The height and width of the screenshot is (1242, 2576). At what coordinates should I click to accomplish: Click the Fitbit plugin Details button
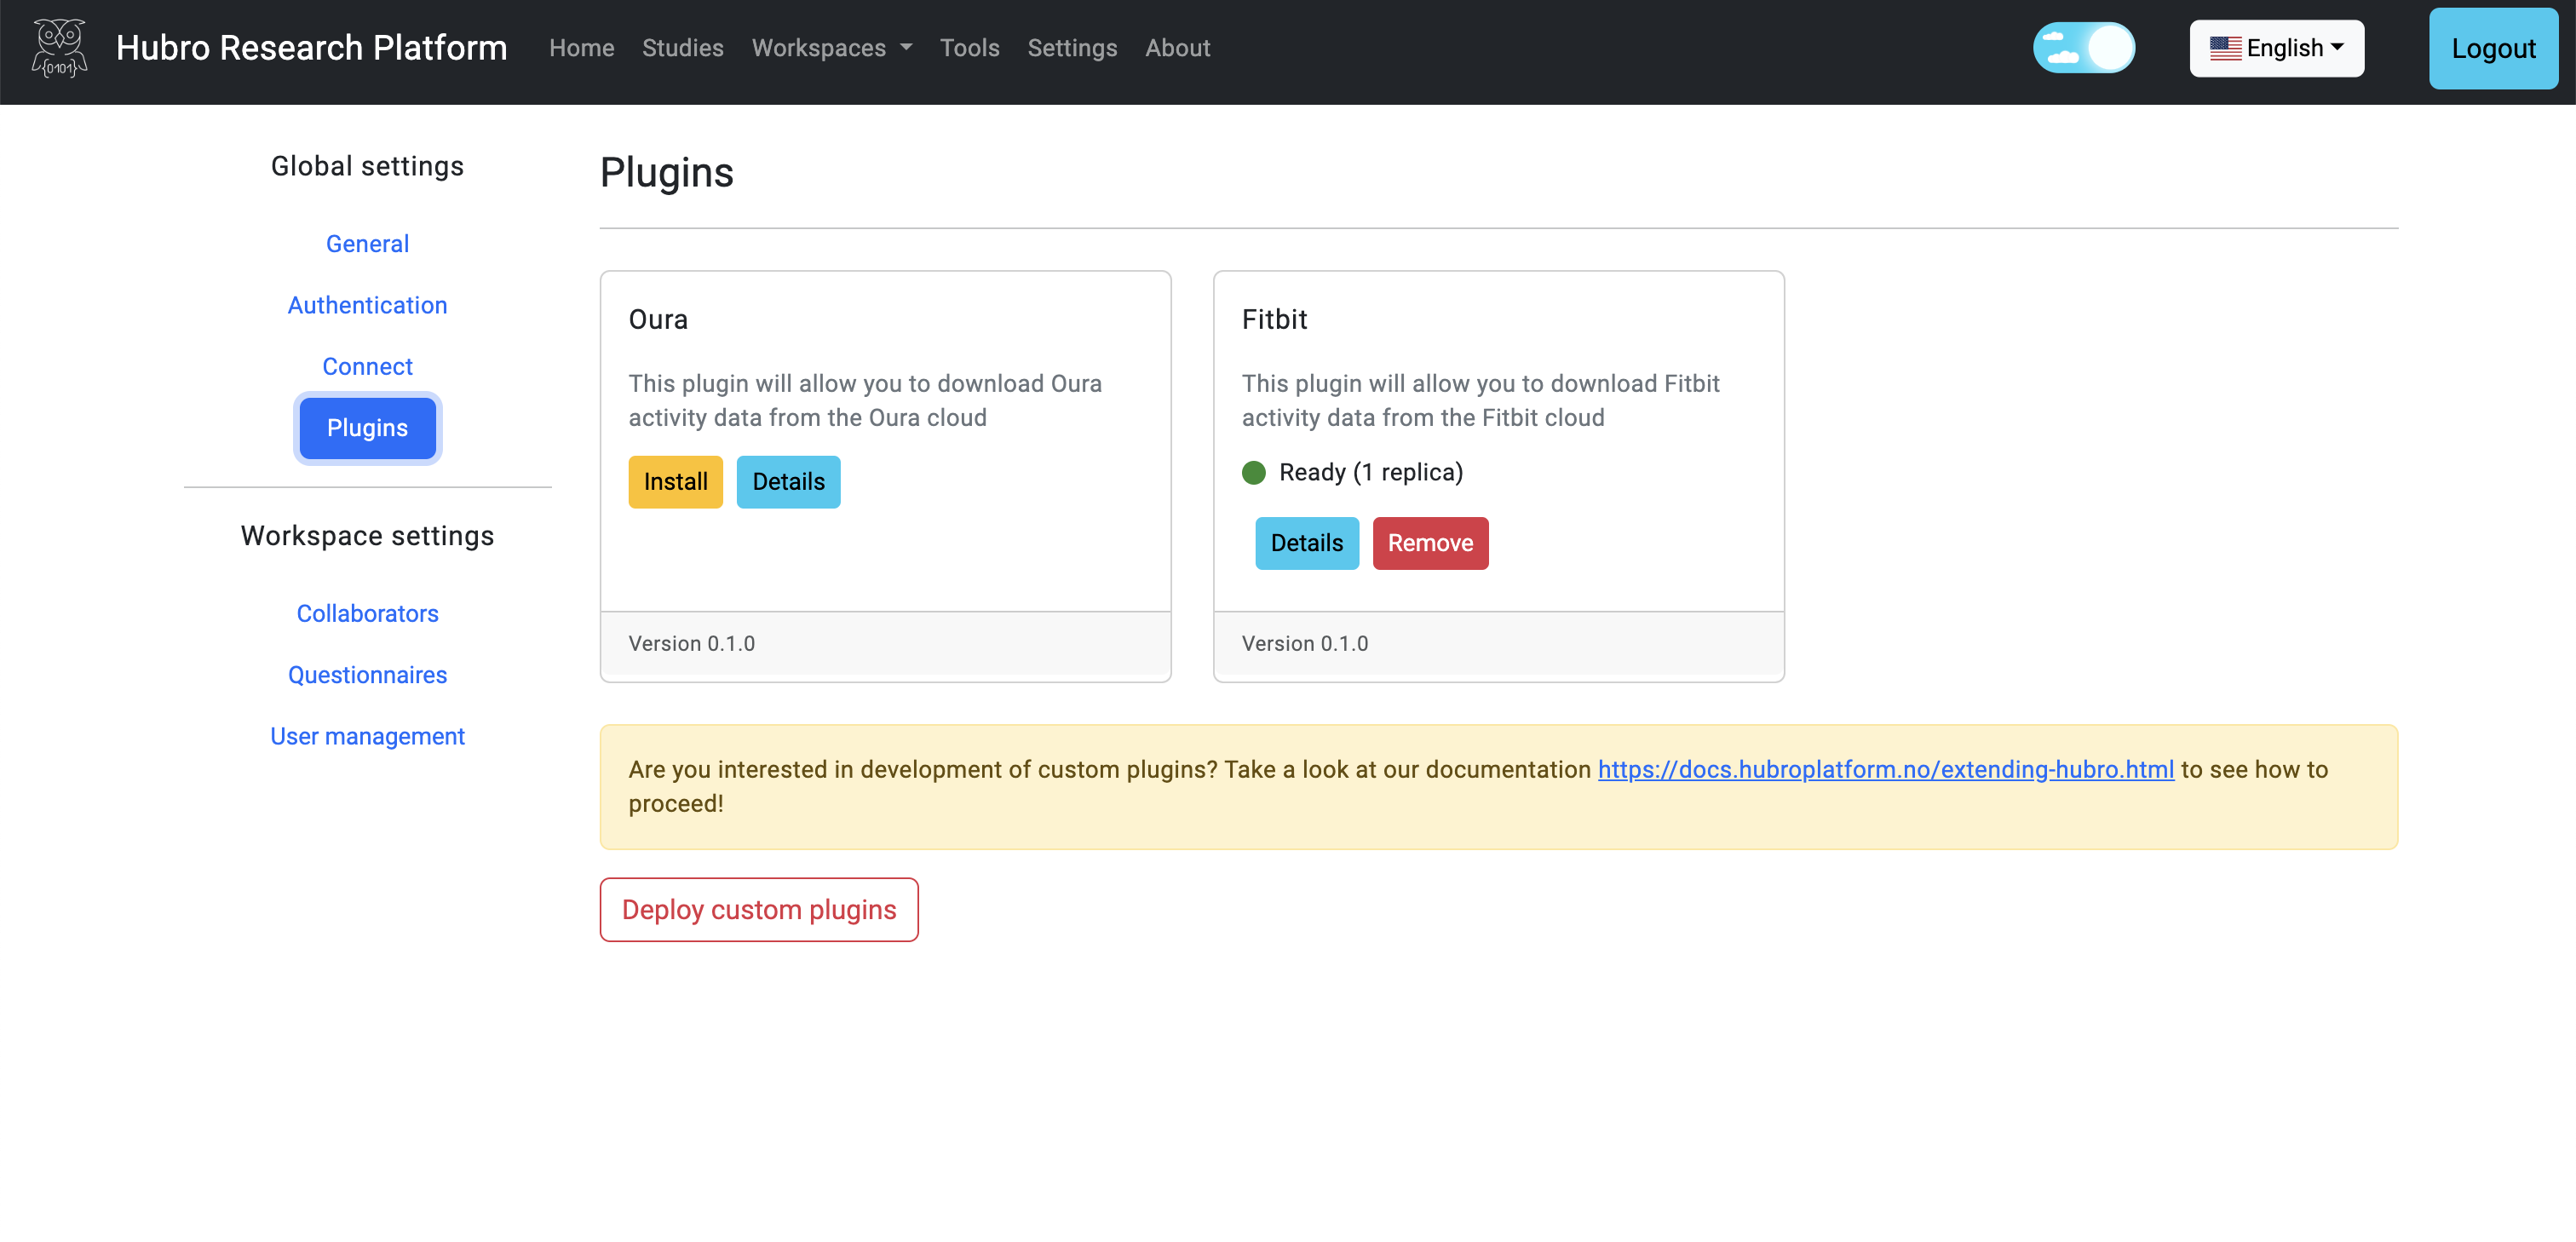[1306, 542]
